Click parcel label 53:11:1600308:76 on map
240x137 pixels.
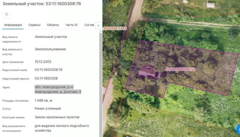[x=180, y=69]
